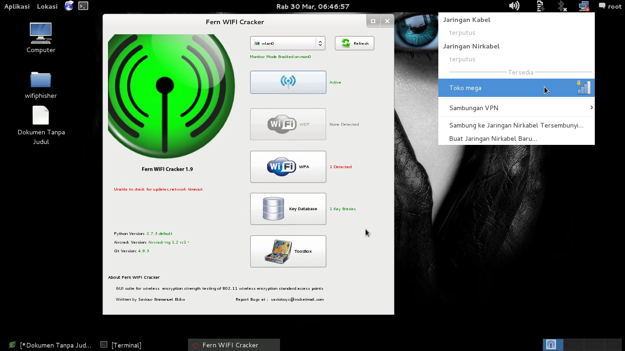Screen dimensions: 625x351
Task: Open the Computer desktop icon
Action: (41, 38)
